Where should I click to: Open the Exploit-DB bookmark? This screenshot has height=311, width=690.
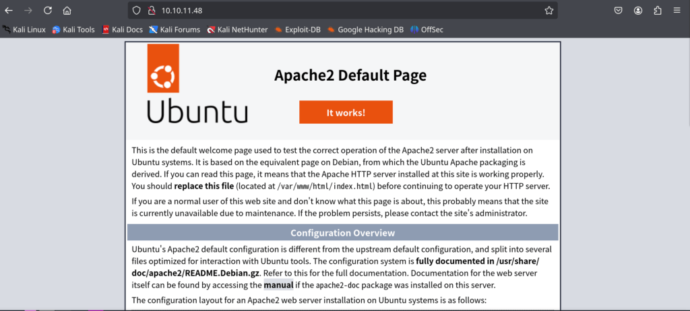(297, 30)
